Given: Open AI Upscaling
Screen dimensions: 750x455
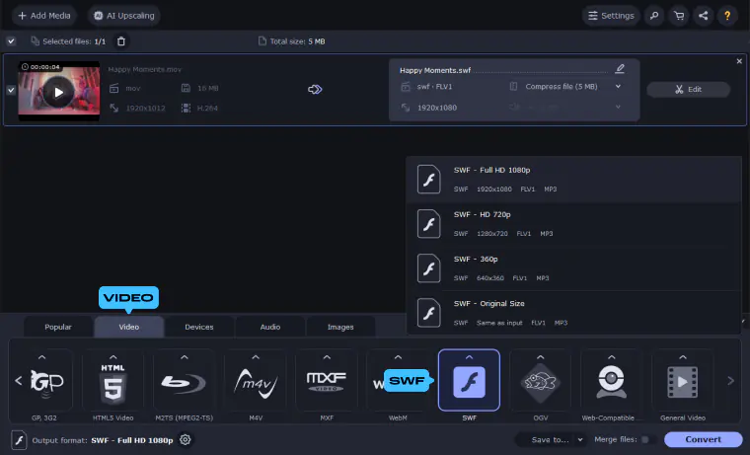Looking at the screenshot, I should click(x=124, y=16).
